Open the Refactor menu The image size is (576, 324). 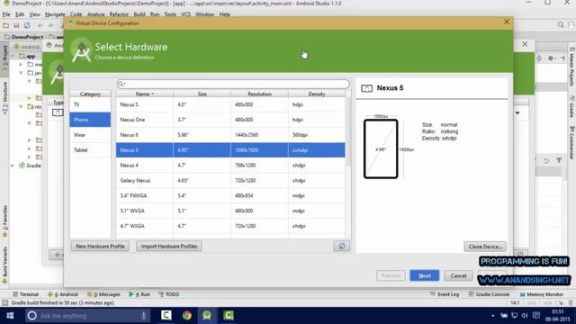(119, 14)
